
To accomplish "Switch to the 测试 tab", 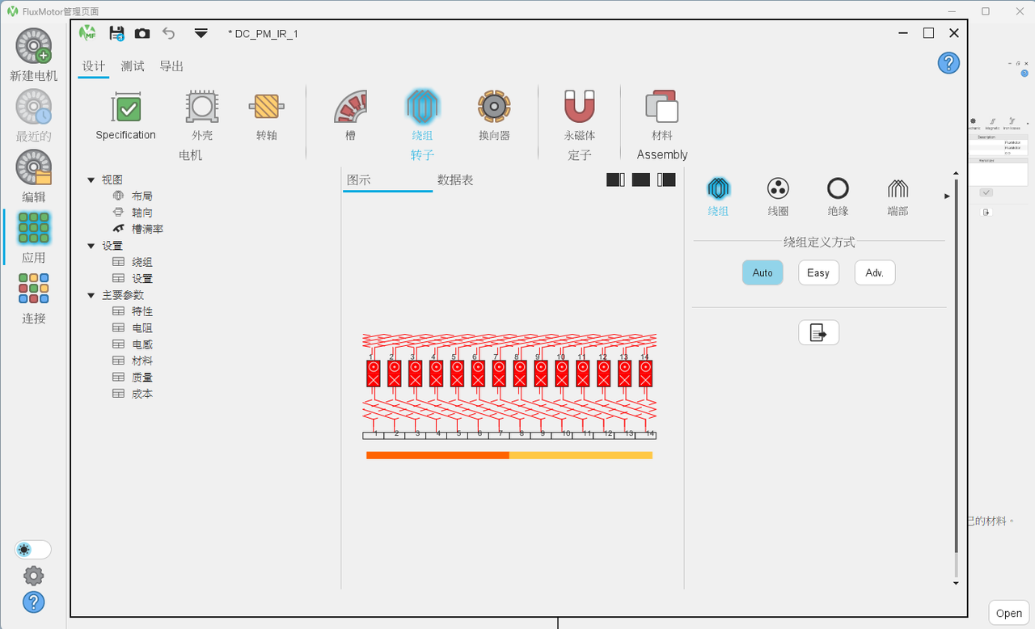I will pyautogui.click(x=133, y=66).
